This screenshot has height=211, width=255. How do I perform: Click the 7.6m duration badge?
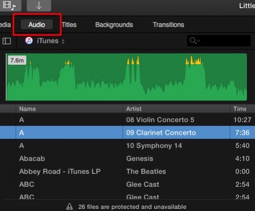tap(17, 60)
